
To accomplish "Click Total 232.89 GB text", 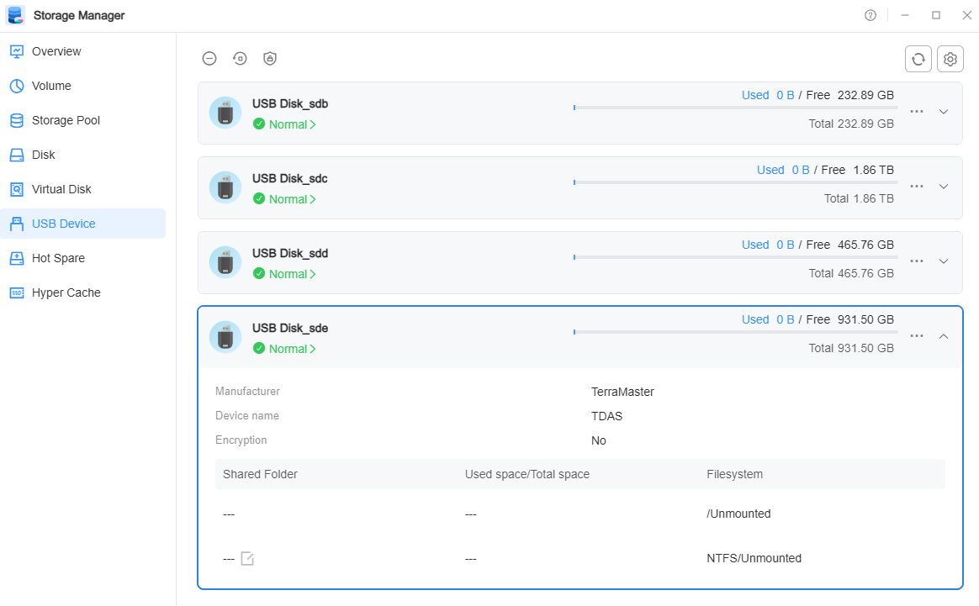I will click(851, 124).
